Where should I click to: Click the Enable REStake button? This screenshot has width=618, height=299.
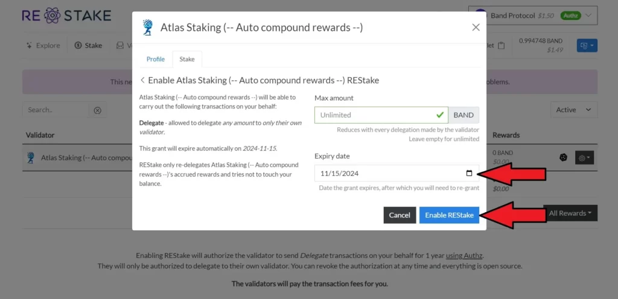point(449,215)
